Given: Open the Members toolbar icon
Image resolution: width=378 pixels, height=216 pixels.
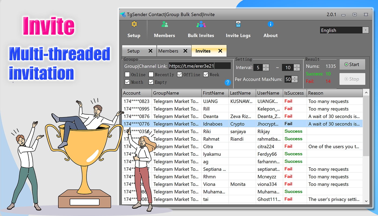Looking at the screenshot, I should (165, 24).
